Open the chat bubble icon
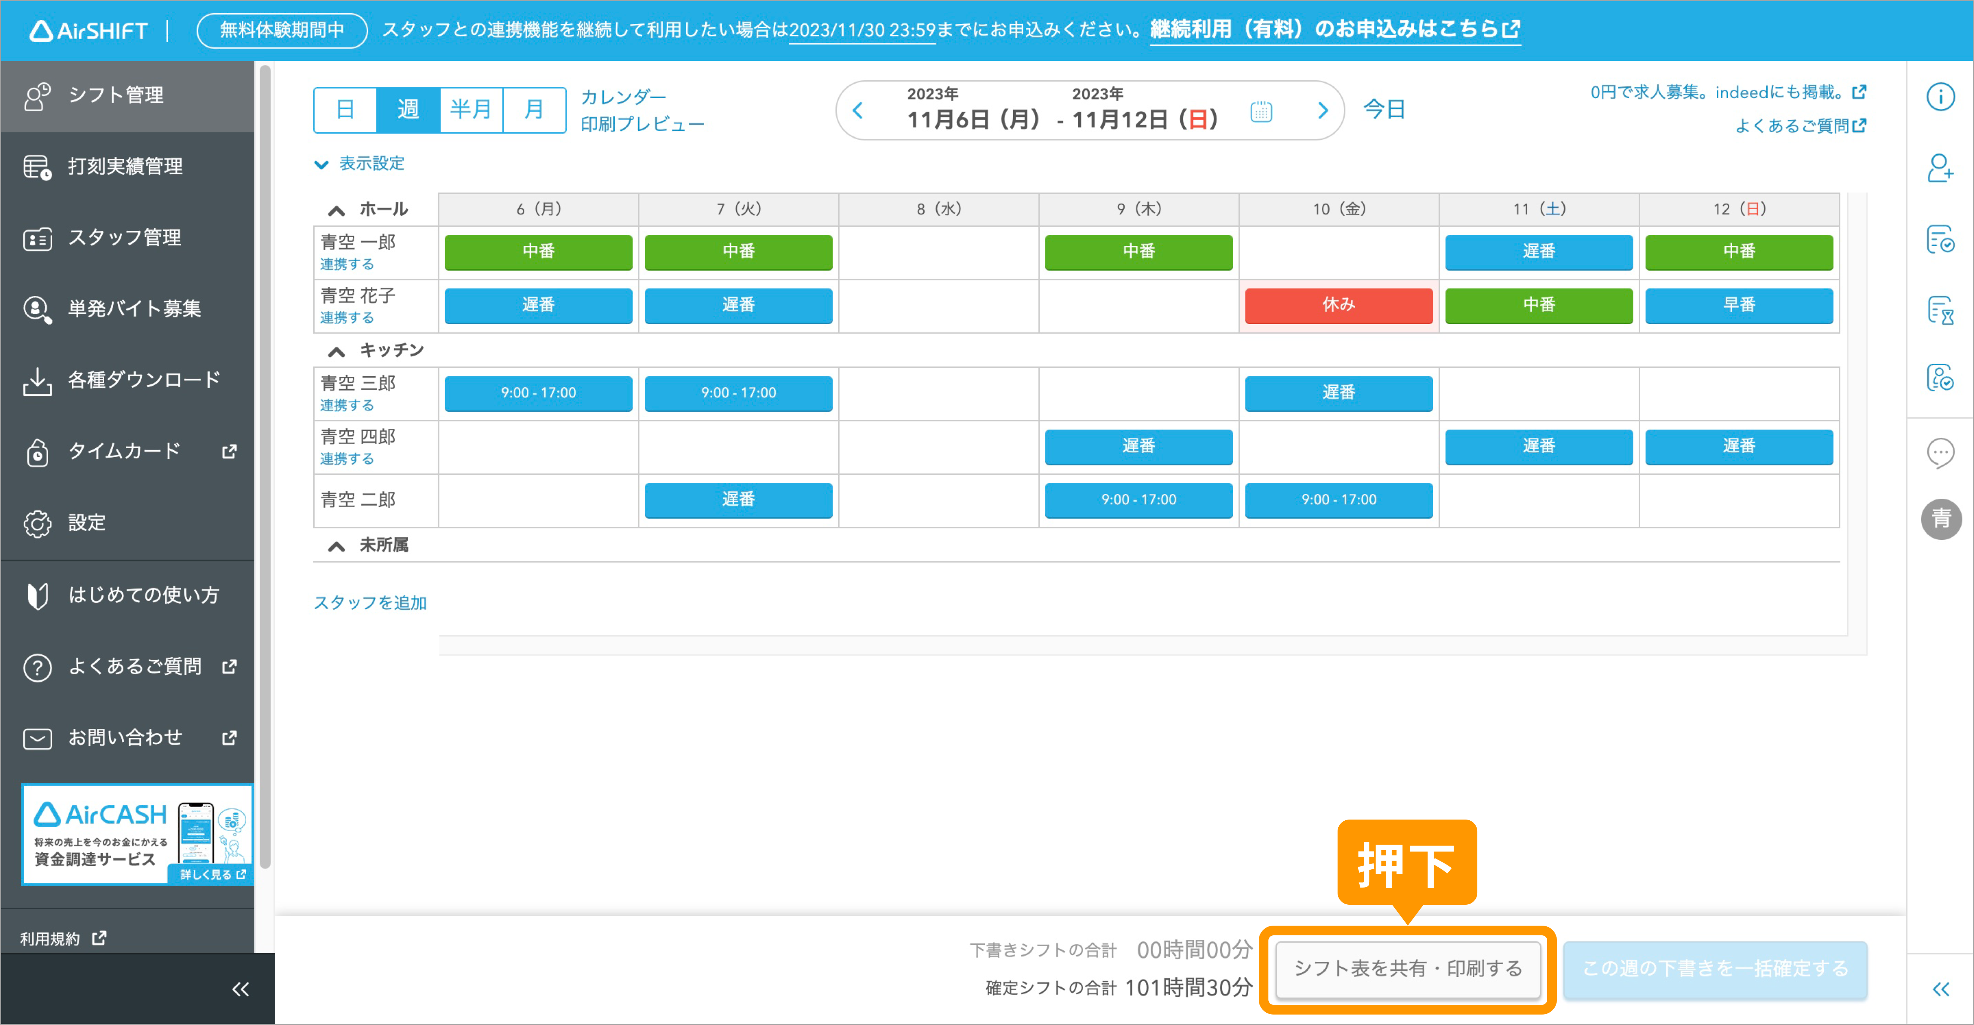Screen dimensions: 1974x1025 point(1940,453)
